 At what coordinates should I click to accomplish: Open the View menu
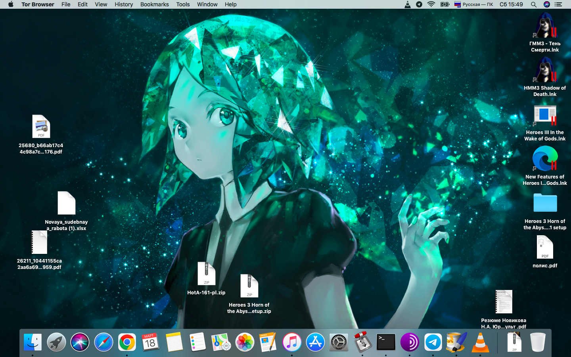point(101,4)
